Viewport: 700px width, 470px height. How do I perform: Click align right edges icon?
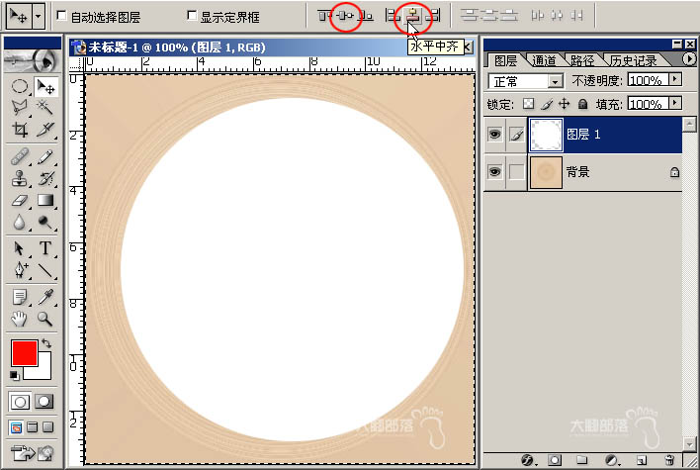(433, 17)
